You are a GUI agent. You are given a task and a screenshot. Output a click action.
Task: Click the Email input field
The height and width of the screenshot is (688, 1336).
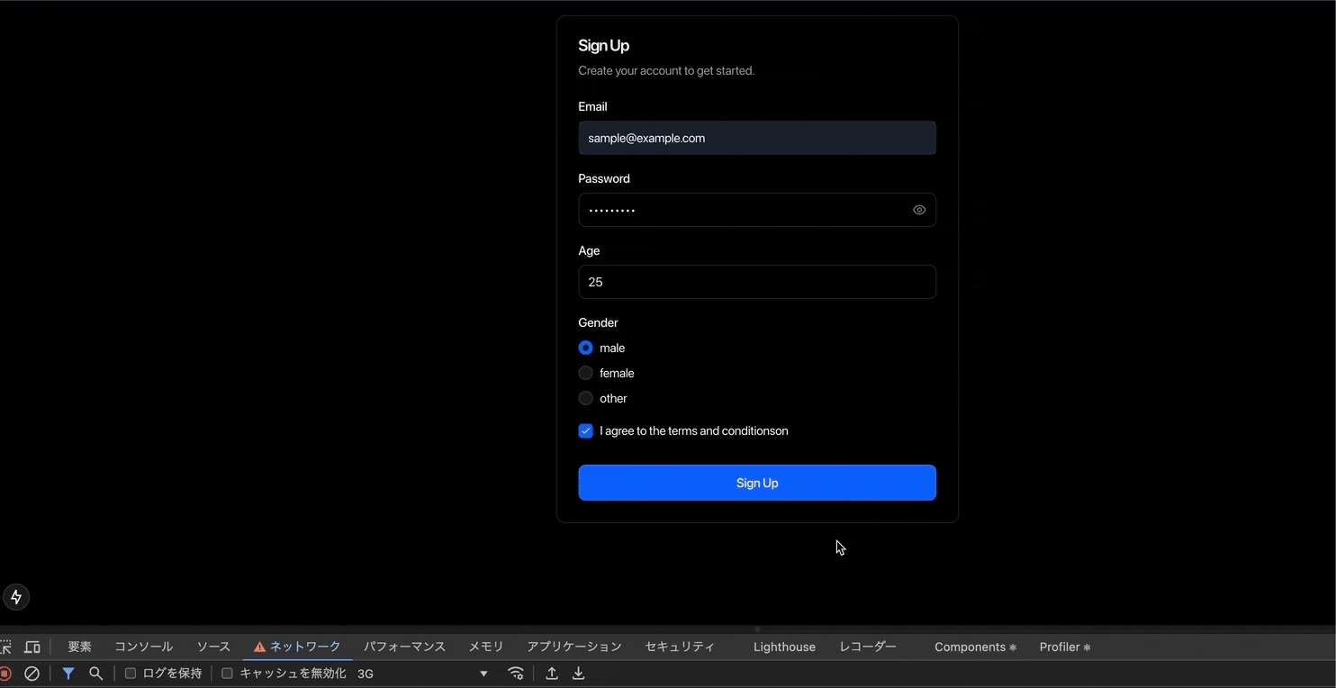[756, 138]
